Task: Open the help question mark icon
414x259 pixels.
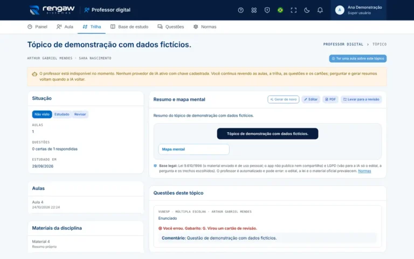Action: 240,10
